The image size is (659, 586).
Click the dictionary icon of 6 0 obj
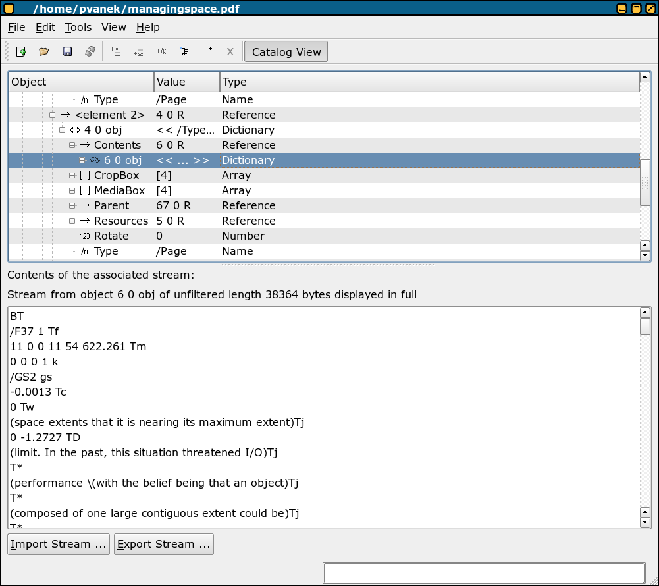coord(95,160)
